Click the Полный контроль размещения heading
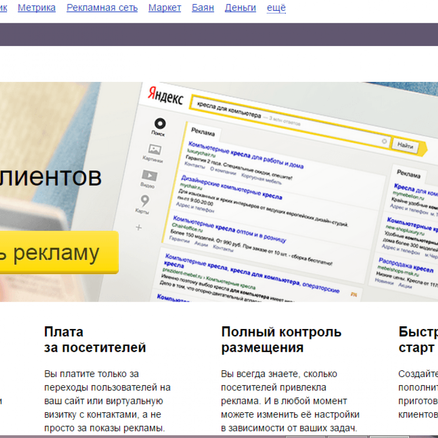Viewport: 438px width, 438px height. pos(281,340)
